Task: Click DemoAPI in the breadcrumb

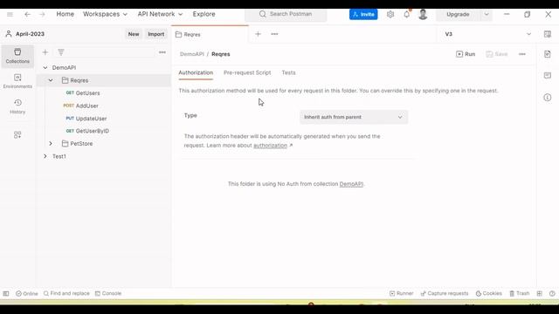Action: click(192, 54)
